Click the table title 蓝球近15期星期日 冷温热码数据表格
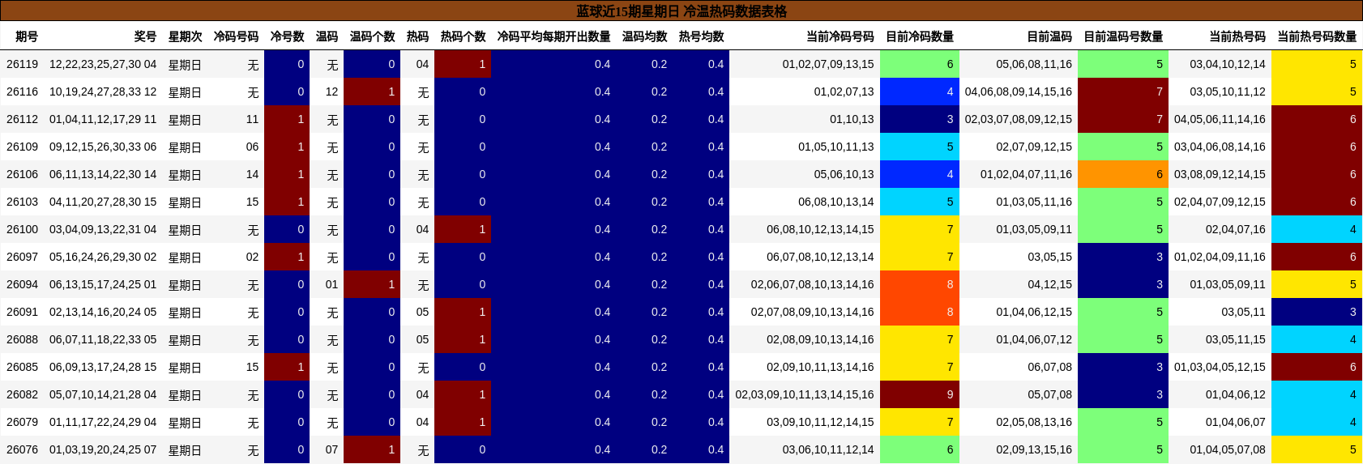The width and height of the screenshot is (1363, 464). [x=681, y=11]
